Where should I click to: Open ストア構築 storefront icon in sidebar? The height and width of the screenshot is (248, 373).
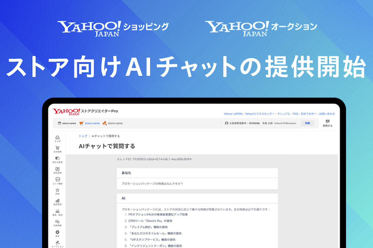(57, 179)
